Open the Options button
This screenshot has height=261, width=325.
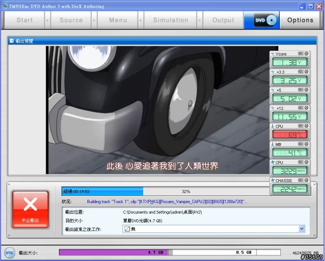tap(300, 20)
